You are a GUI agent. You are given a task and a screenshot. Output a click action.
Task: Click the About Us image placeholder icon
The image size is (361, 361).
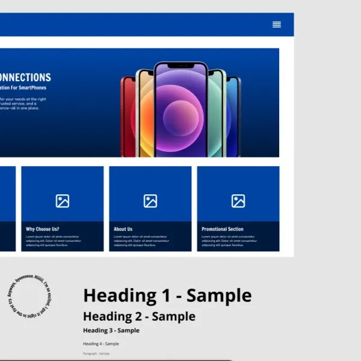(x=150, y=201)
